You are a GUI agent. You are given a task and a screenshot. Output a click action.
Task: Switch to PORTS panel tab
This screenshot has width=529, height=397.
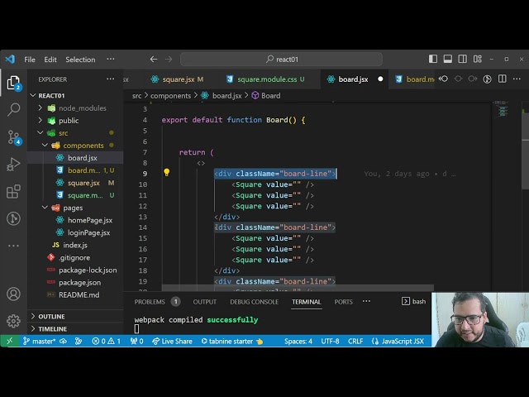tap(344, 302)
